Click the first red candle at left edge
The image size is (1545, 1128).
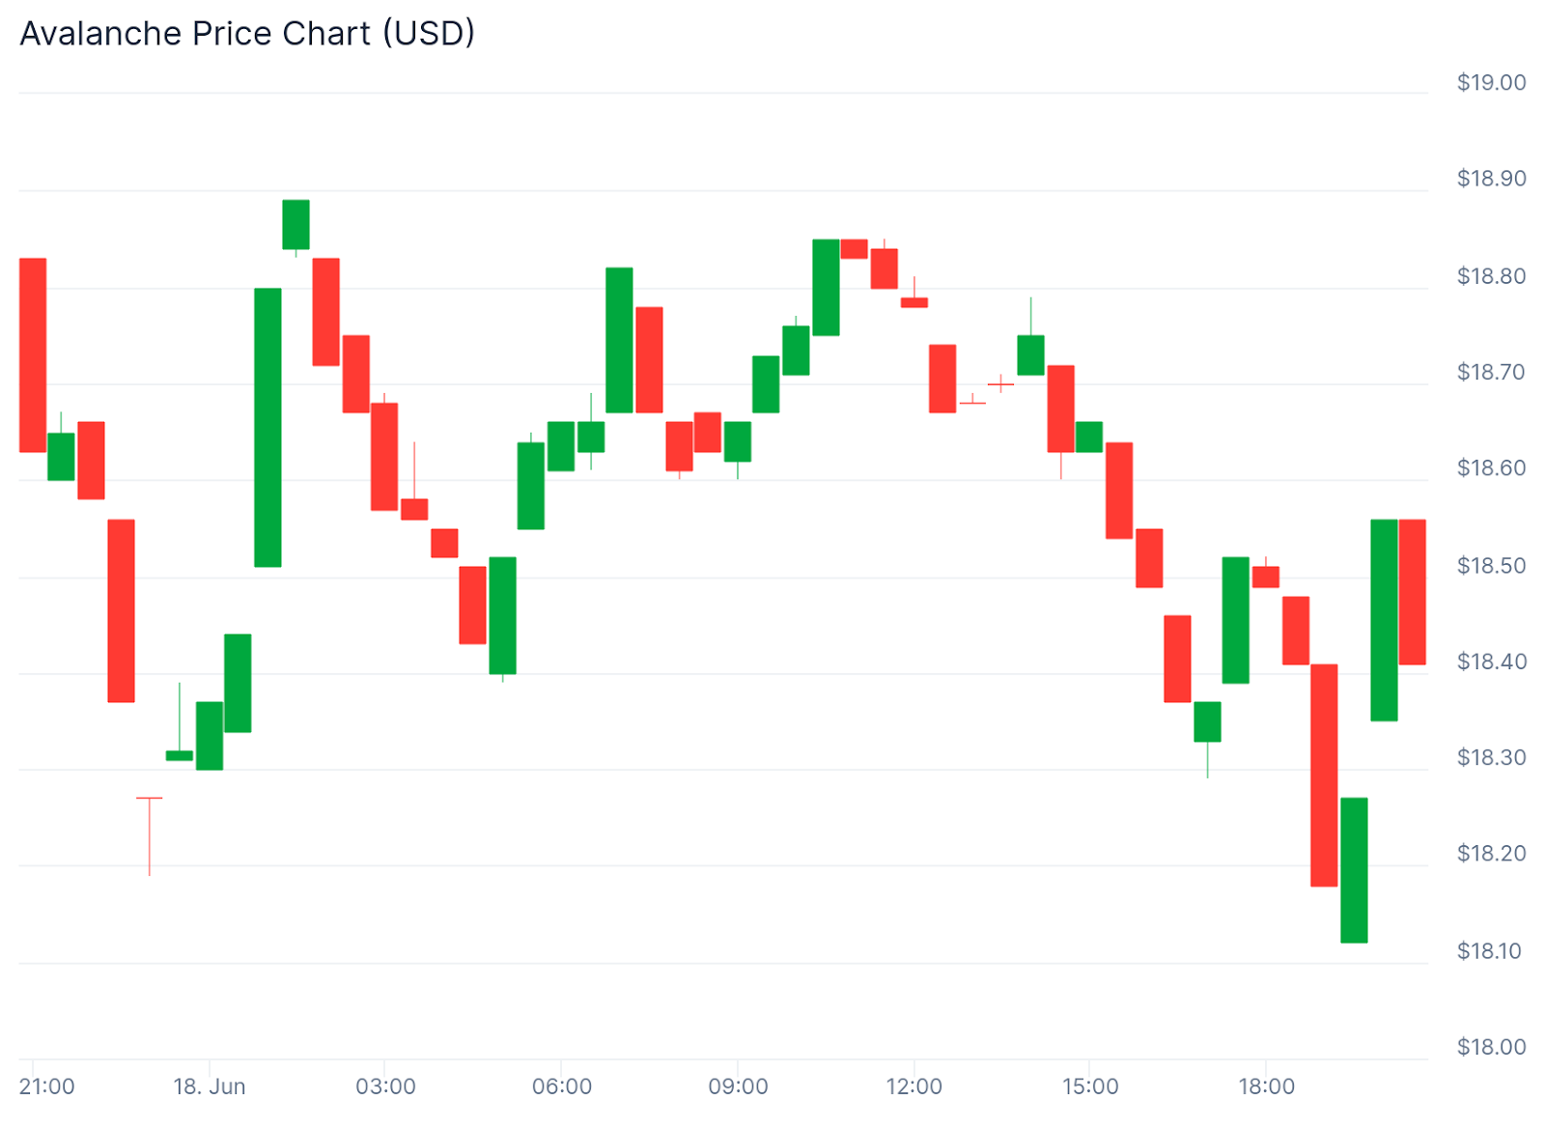click(33, 354)
